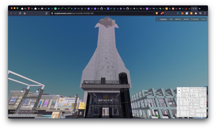Click the orange circle extension icon

pyautogui.click(x=191, y=13)
